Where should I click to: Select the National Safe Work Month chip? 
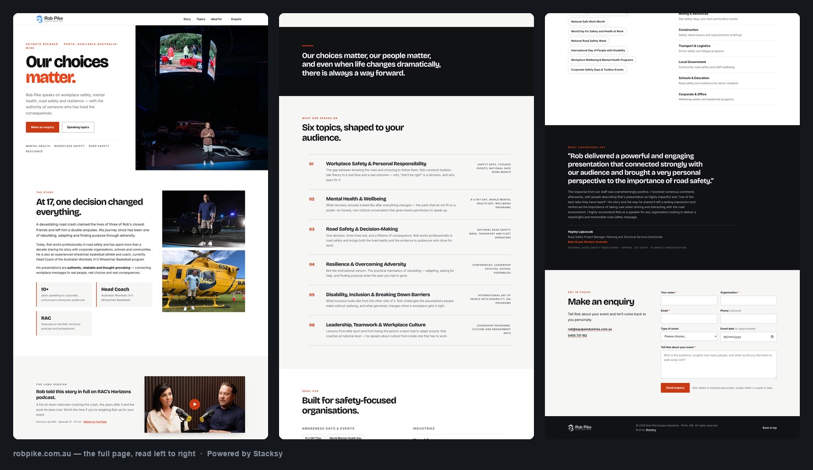(588, 21)
